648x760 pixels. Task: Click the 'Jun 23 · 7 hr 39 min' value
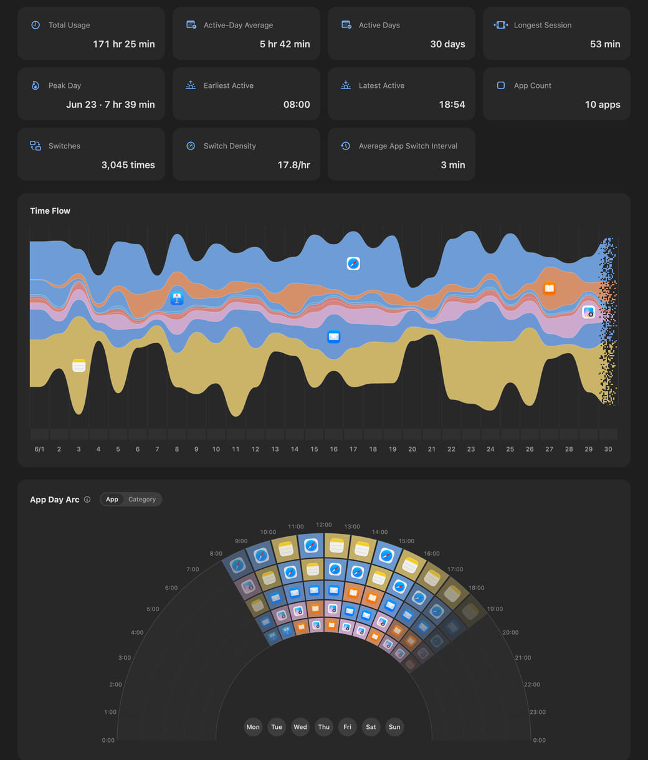pos(110,105)
